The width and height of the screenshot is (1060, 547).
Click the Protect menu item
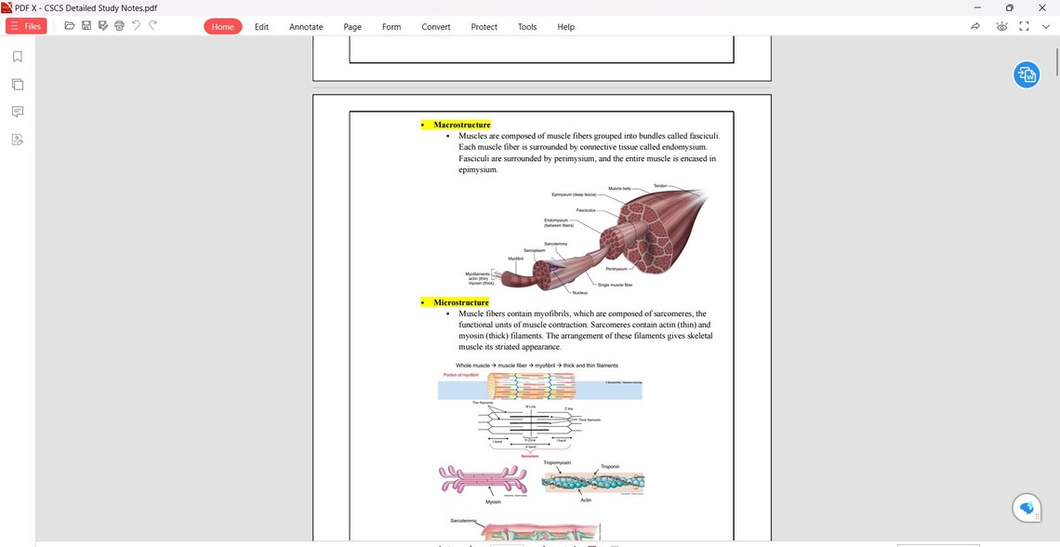[484, 27]
